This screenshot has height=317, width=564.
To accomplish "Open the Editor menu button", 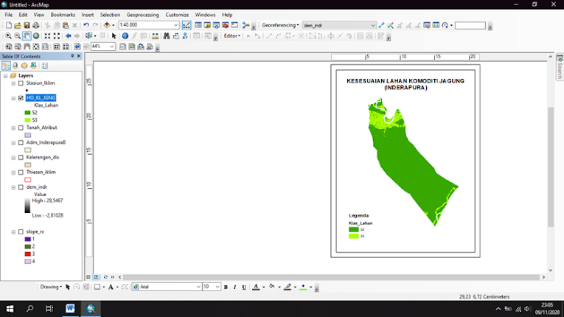I will [x=232, y=36].
